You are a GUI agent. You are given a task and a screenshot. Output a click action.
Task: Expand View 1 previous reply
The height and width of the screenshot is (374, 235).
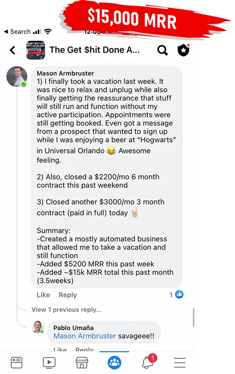tap(66, 310)
